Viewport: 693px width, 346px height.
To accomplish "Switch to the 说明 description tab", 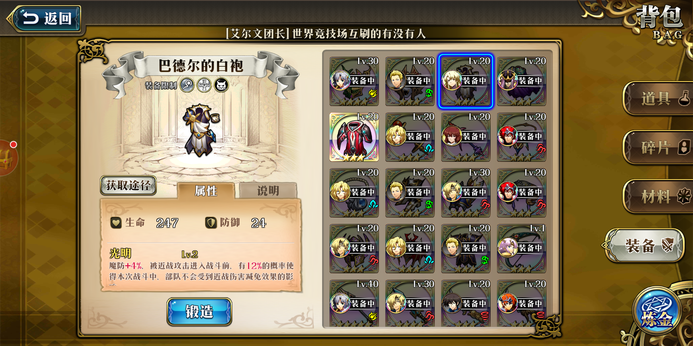I will tap(268, 191).
